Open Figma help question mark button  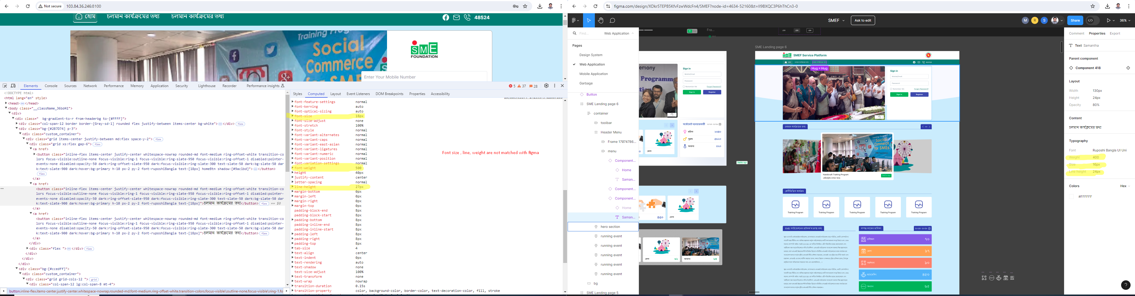tap(1125, 285)
